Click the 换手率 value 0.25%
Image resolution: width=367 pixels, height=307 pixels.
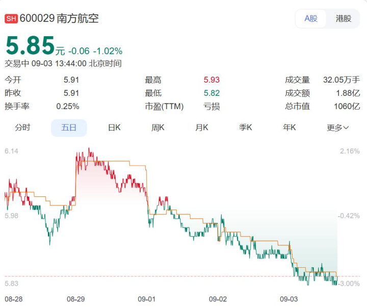pyautogui.click(x=68, y=106)
